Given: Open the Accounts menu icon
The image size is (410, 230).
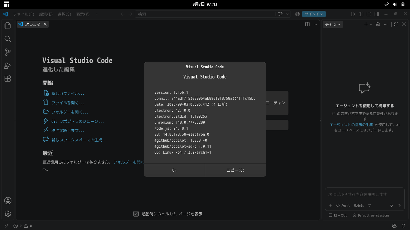Looking at the screenshot, I should (8, 201).
